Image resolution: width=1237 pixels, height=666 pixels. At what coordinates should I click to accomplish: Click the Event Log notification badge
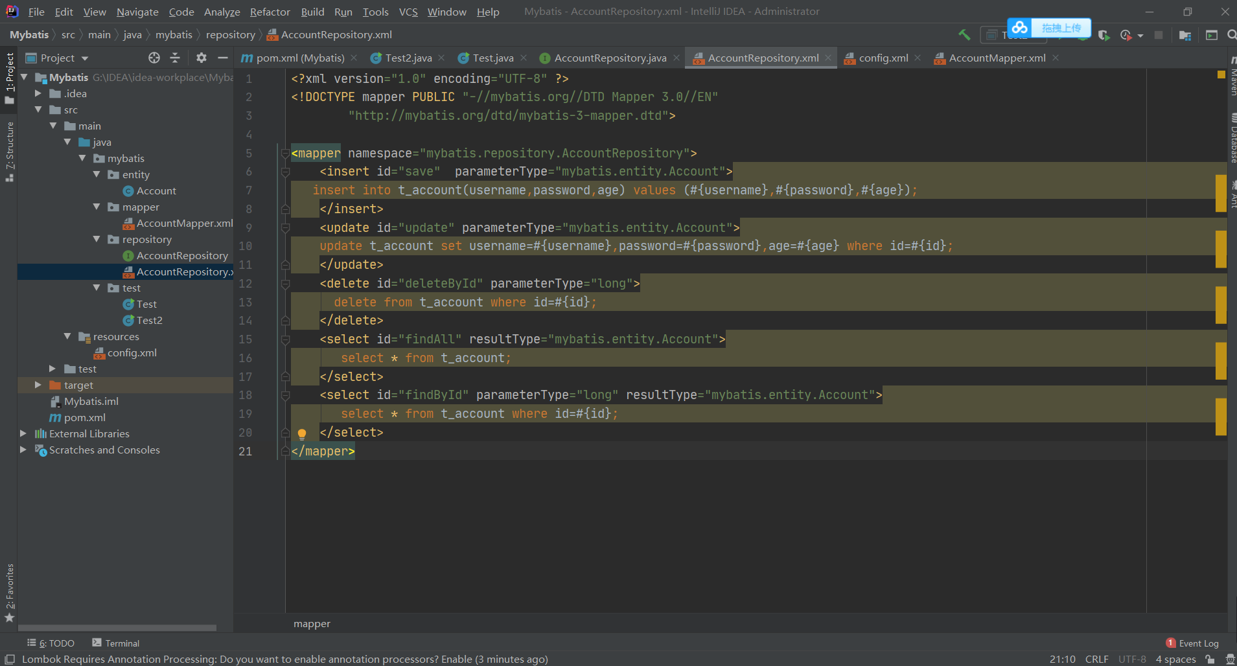[x=1170, y=643]
